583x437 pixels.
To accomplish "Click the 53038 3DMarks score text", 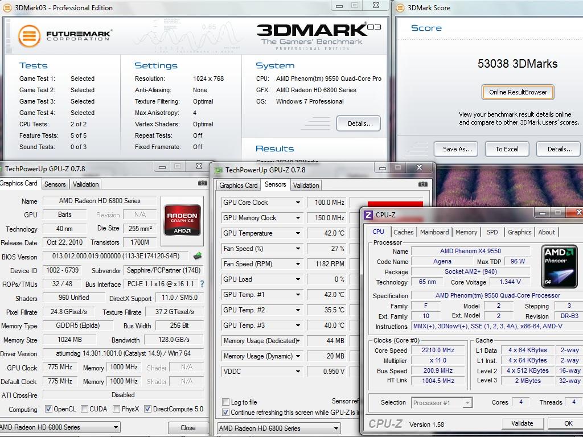I will tap(517, 64).
